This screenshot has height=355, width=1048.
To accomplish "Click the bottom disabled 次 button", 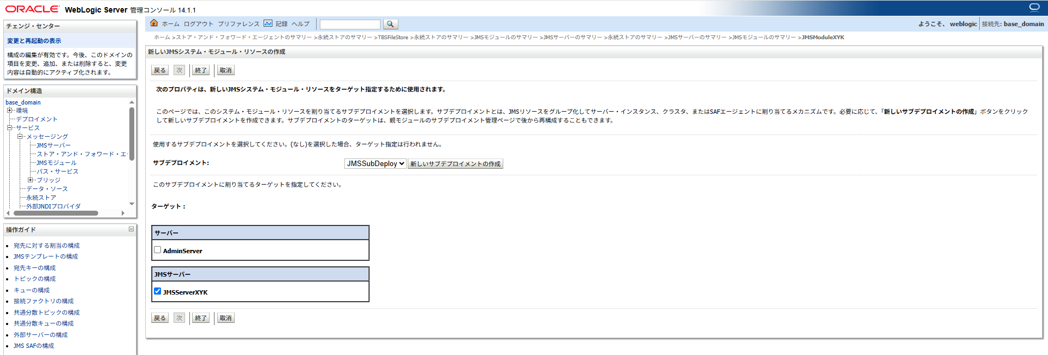I will point(179,318).
